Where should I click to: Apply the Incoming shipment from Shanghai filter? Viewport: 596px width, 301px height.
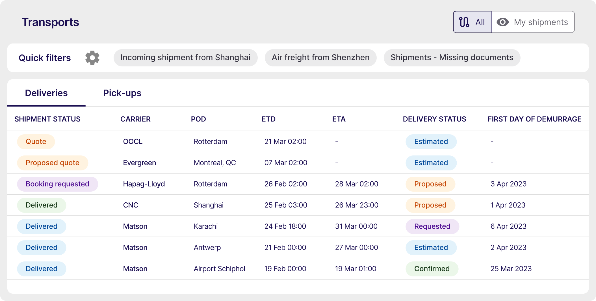point(185,57)
